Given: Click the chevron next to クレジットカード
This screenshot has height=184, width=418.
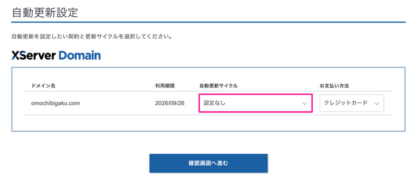Looking at the screenshot, I should [376, 103].
